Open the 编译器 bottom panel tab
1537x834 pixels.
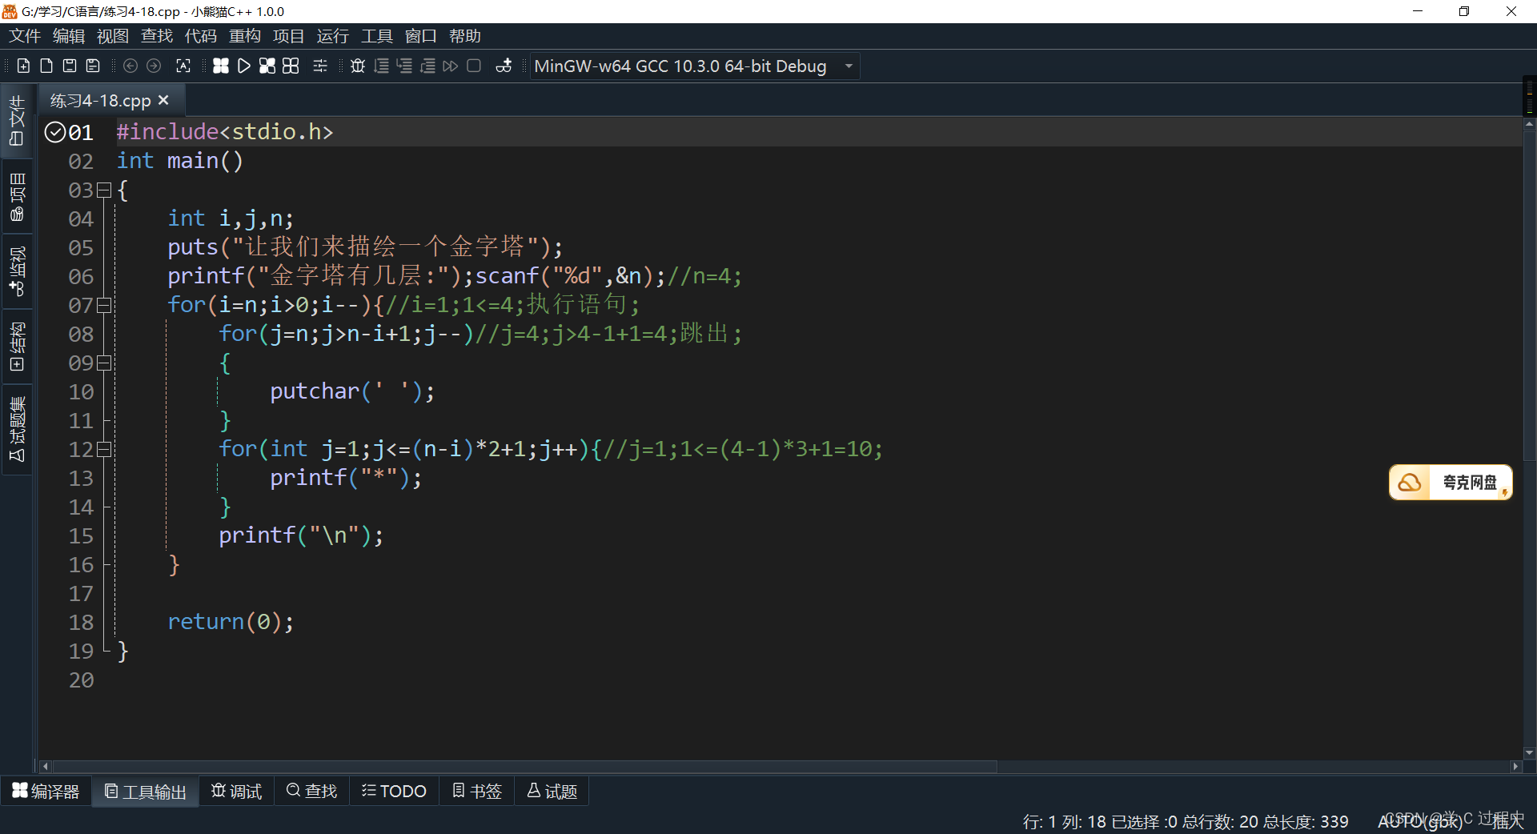click(x=46, y=791)
